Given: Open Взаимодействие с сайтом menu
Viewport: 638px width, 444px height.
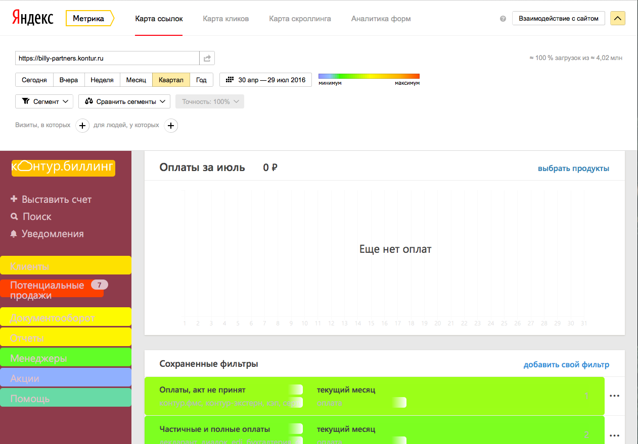Looking at the screenshot, I should 558,19.
